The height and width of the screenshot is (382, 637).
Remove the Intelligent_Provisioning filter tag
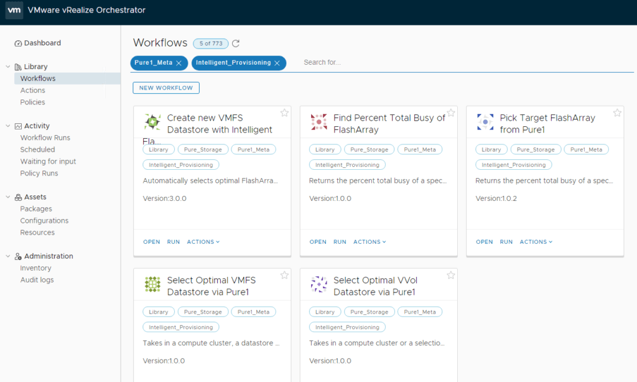click(x=277, y=63)
